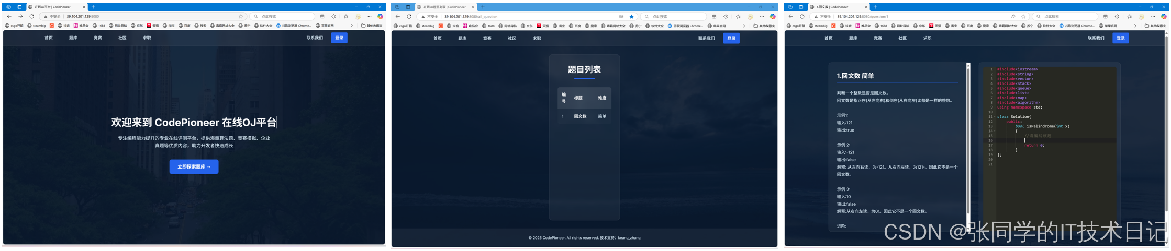Refresh the 回文数 question window
The height and width of the screenshot is (251, 1171).
802,16
